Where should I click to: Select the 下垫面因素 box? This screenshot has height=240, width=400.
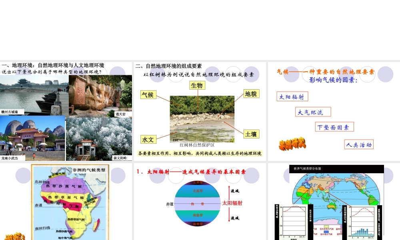[x=334, y=126]
